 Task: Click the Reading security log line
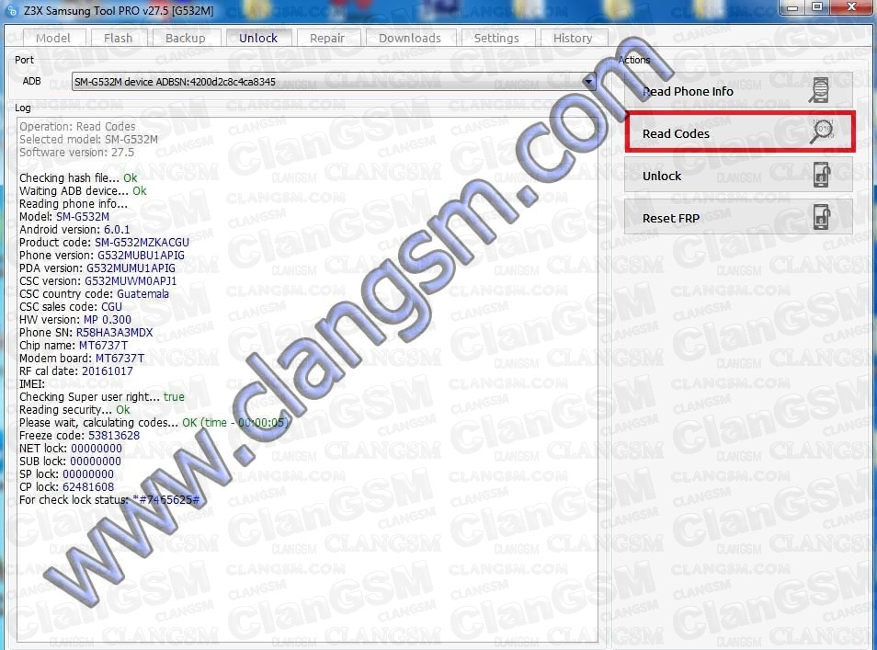pyautogui.click(x=74, y=409)
